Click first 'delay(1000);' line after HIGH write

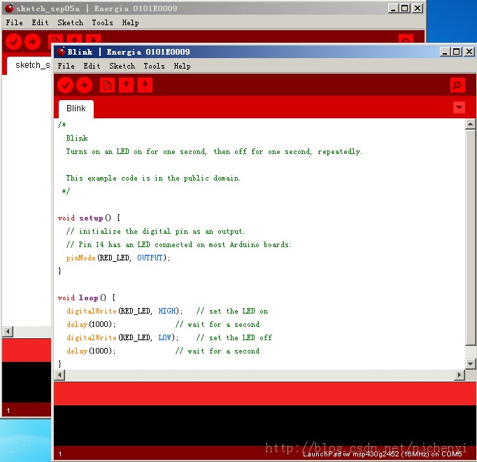91,324
